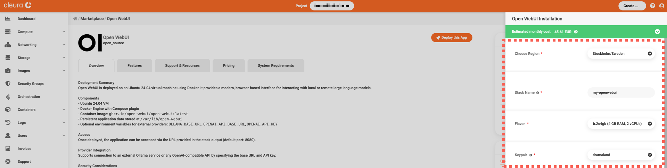
Task: Click the Open WebUI breadcrumb text
Action: [118, 19]
